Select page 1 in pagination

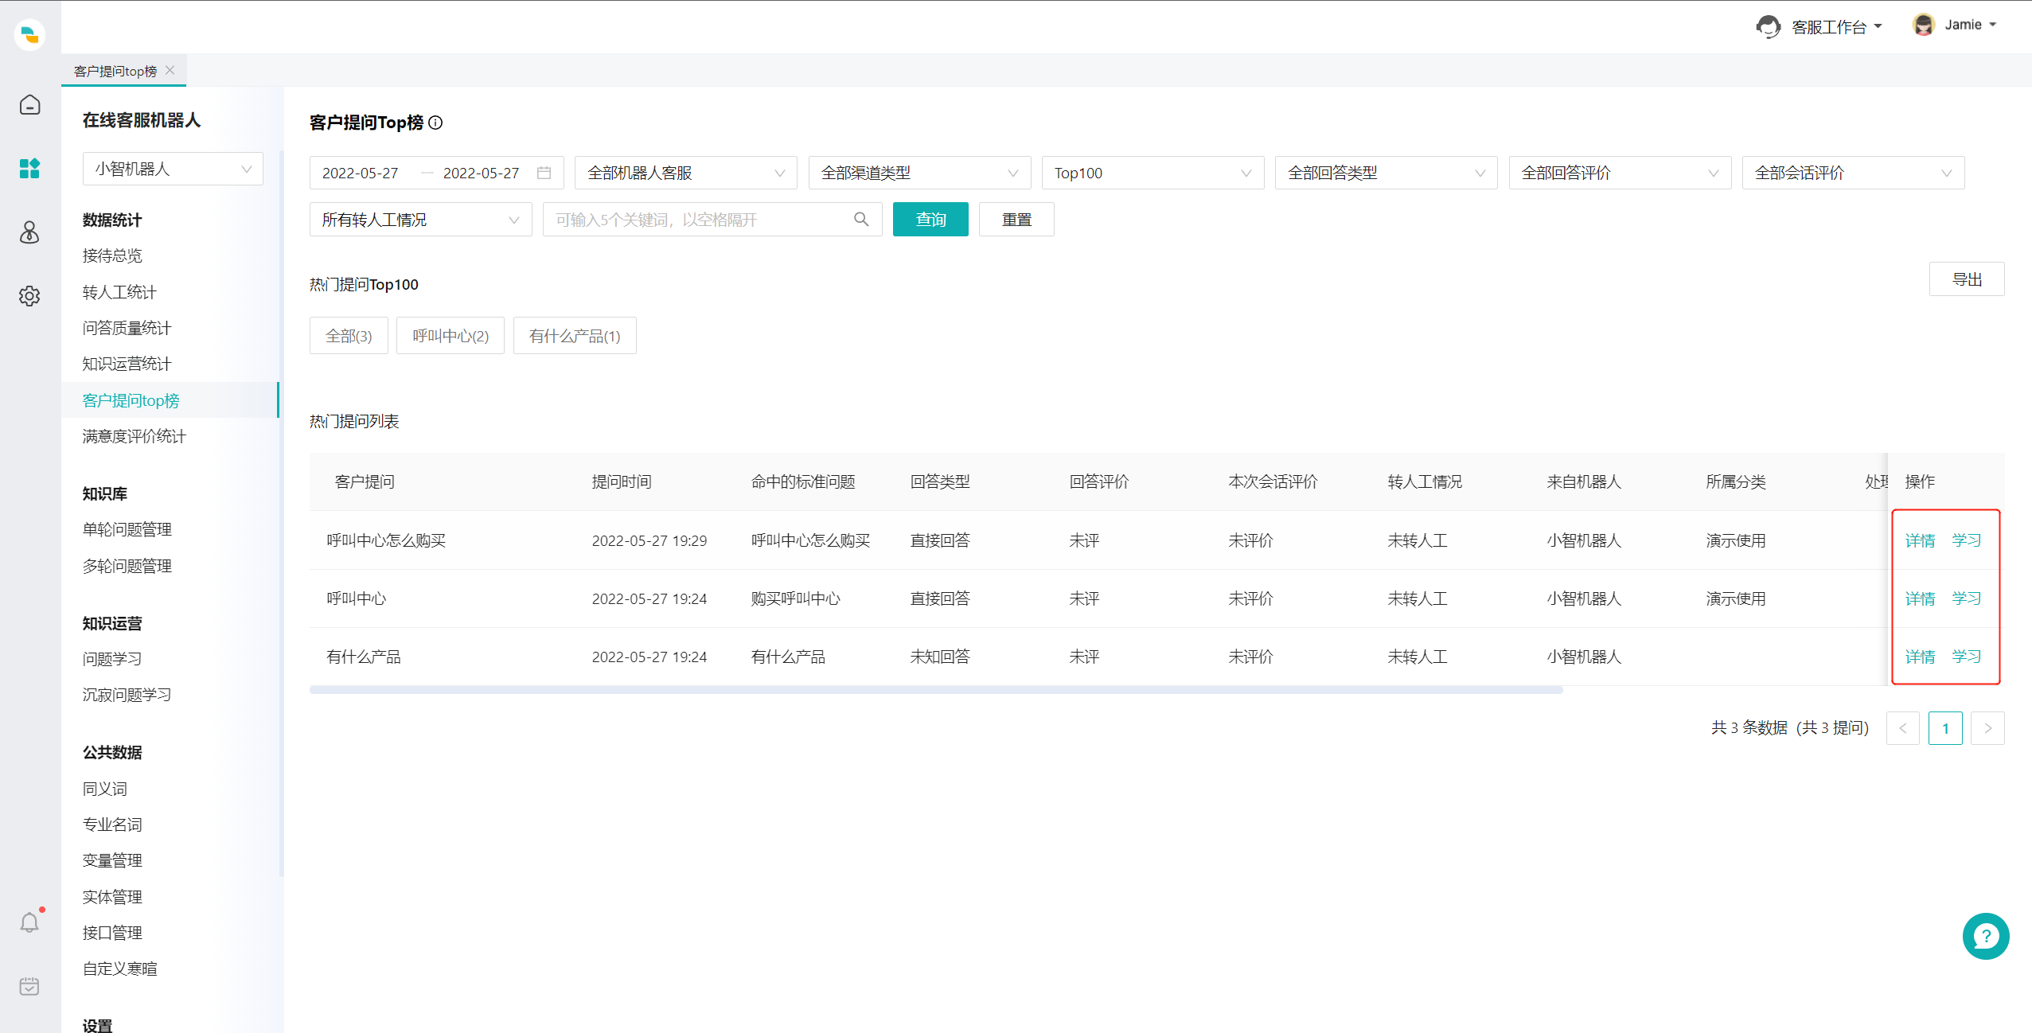tap(1945, 728)
